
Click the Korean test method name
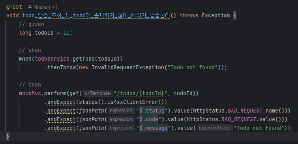(96, 15)
